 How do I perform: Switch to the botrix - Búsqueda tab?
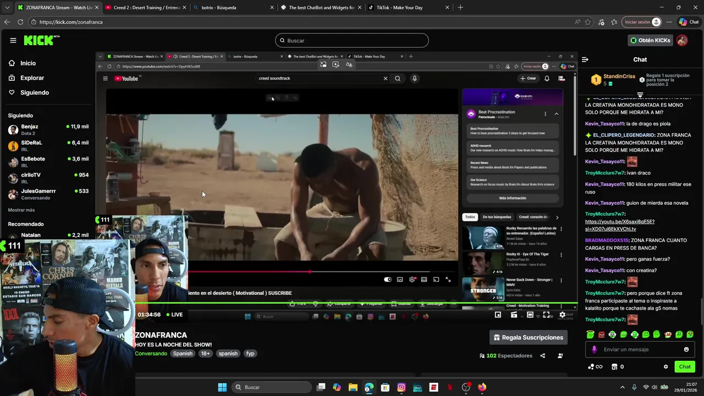tap(234, 7)
